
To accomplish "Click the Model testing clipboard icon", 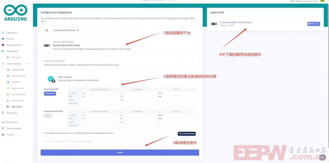I will pos(8,101).
